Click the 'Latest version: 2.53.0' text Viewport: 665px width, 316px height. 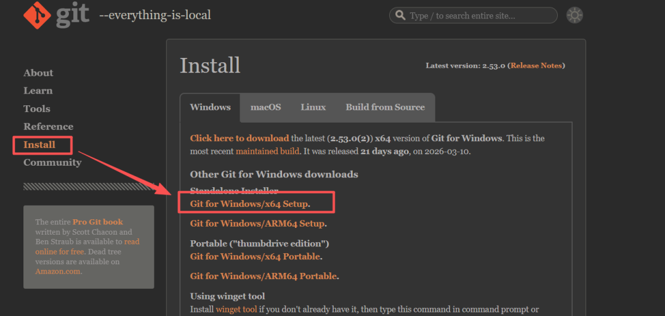point(465,66)
